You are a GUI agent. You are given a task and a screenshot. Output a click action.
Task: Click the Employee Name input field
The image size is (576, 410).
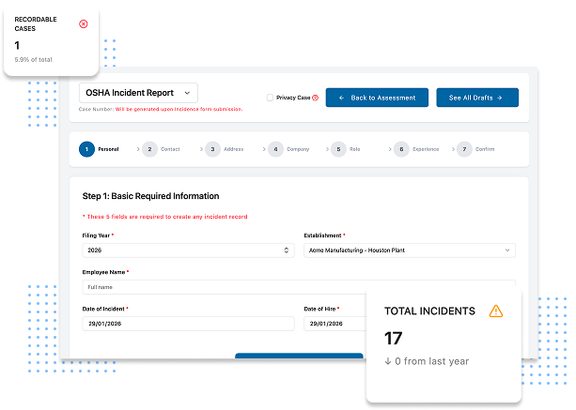pyautogui.click(x=299, y=287)
